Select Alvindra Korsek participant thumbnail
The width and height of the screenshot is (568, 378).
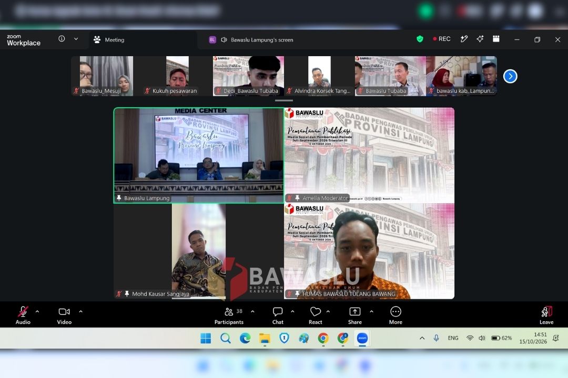point(319,76)
